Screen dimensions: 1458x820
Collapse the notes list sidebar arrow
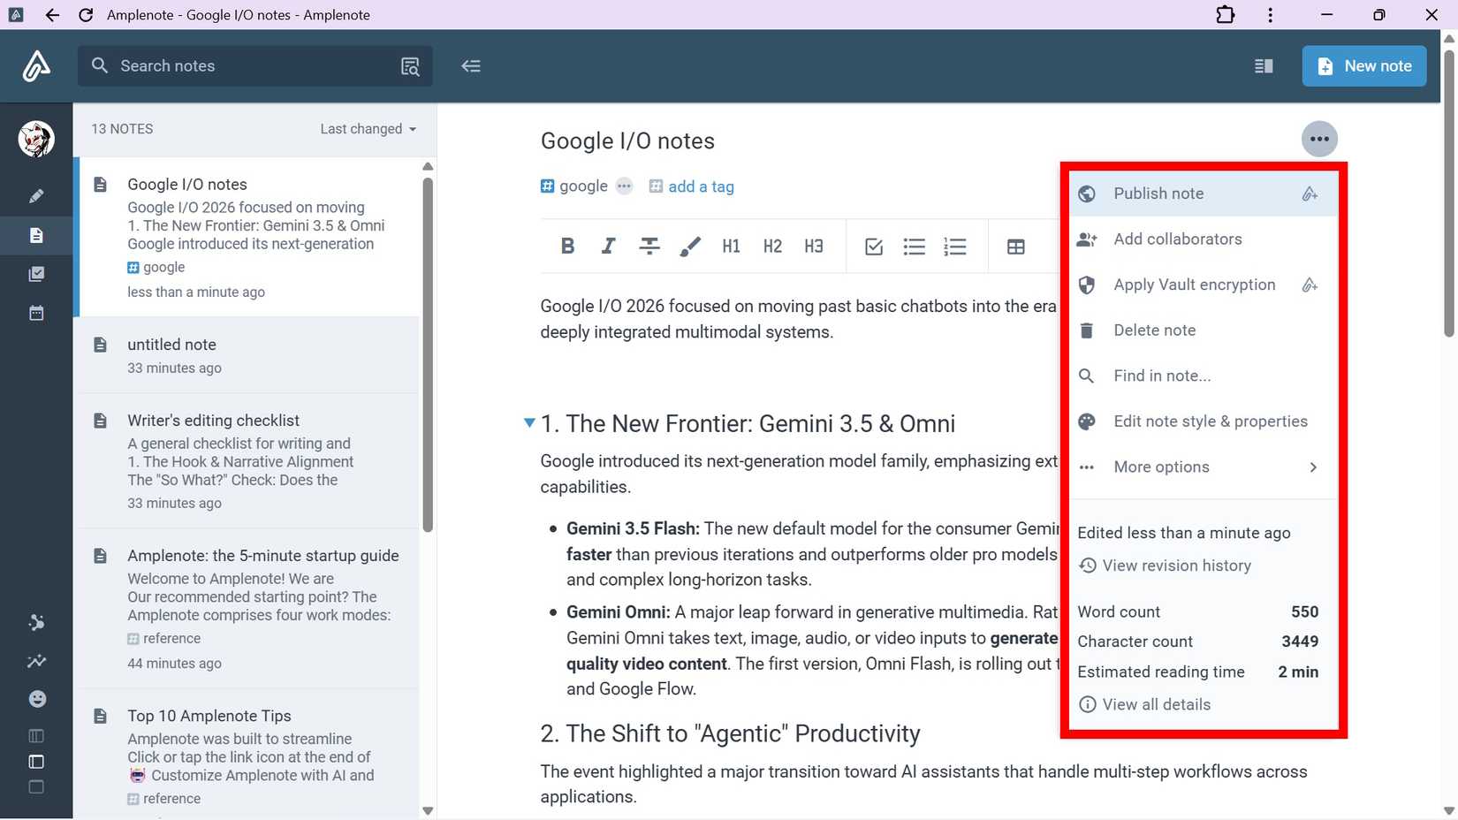click(x=471, y=66)
